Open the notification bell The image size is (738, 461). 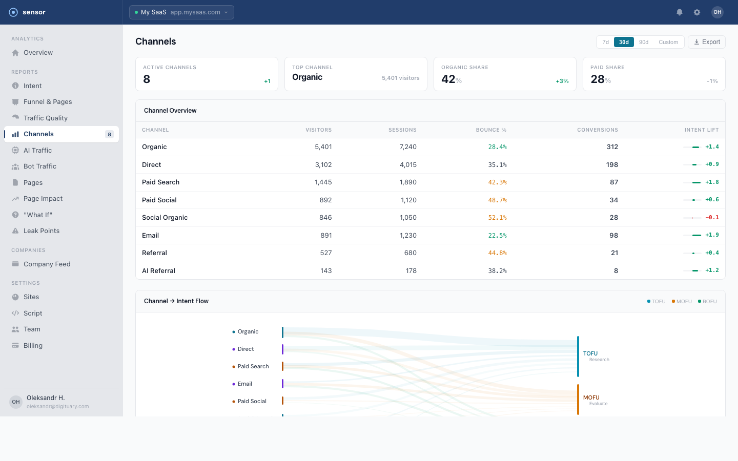tap(680, 12)
